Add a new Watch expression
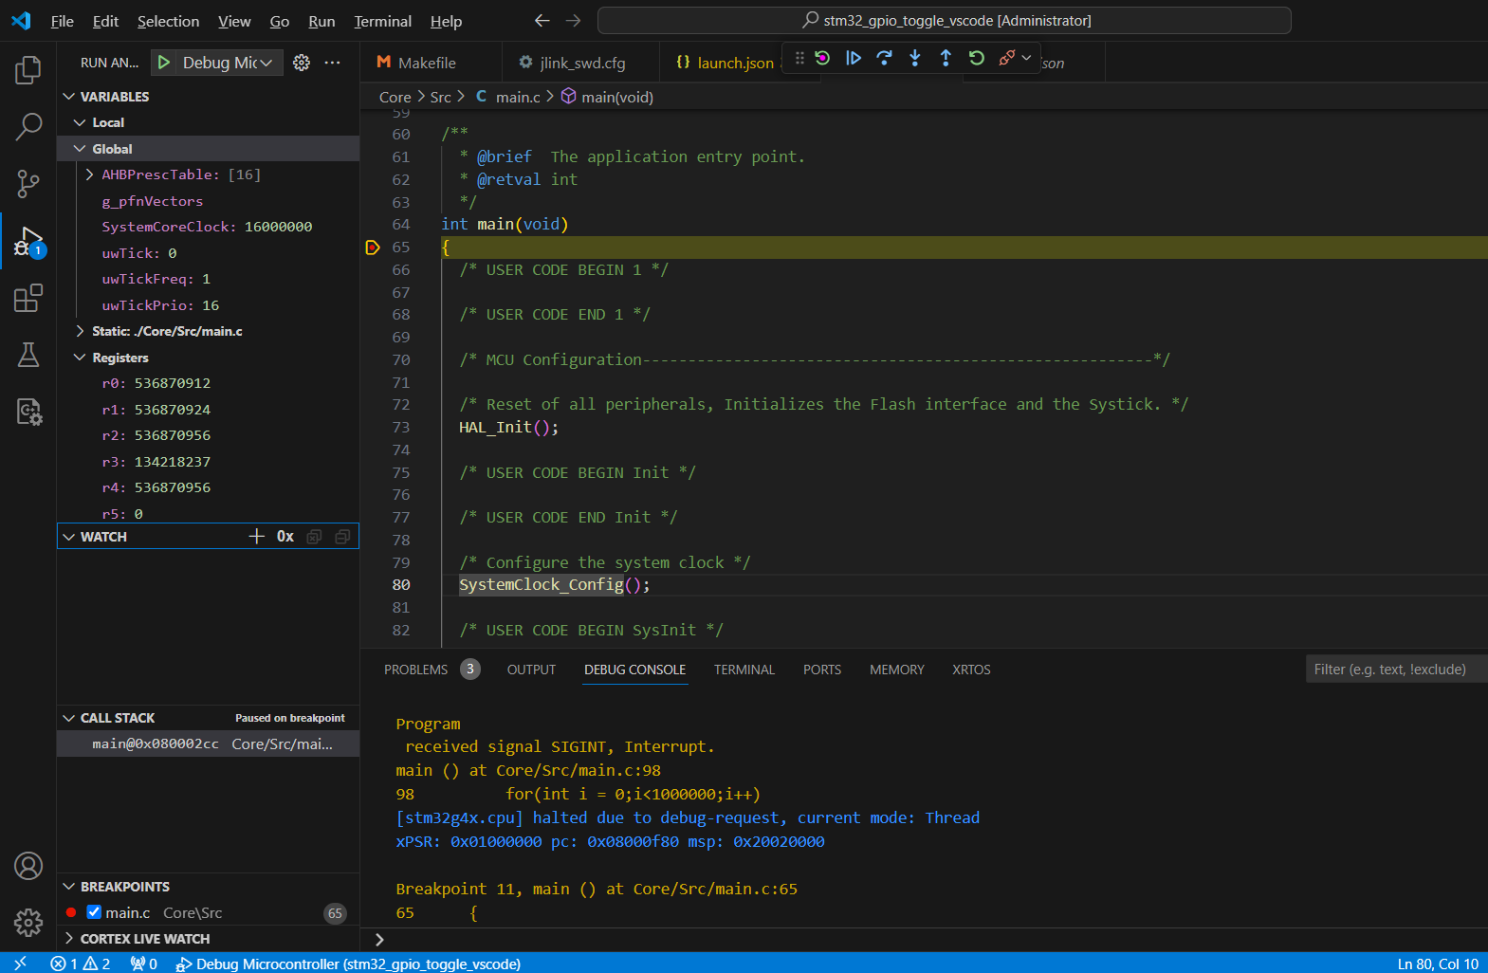1488x973 pixels. coord(256,537)
